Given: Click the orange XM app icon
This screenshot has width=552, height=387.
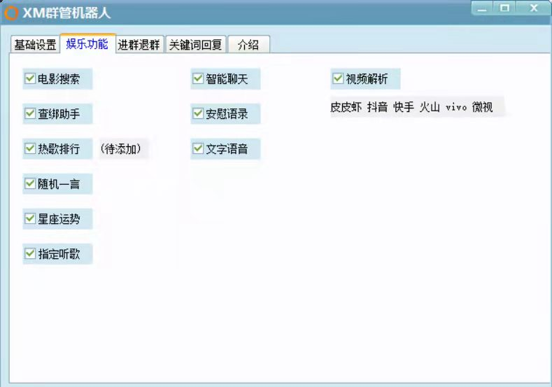Looking at the screenshot, I should pos(11,13).
